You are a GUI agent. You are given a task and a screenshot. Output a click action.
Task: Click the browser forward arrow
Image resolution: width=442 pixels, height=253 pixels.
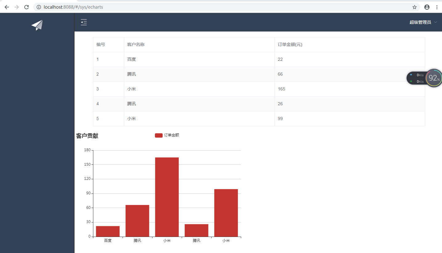[x=17, y=7]
